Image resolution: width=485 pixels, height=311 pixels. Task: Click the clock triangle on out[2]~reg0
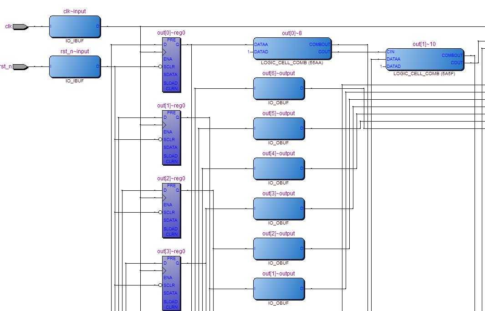click(164, 198)
